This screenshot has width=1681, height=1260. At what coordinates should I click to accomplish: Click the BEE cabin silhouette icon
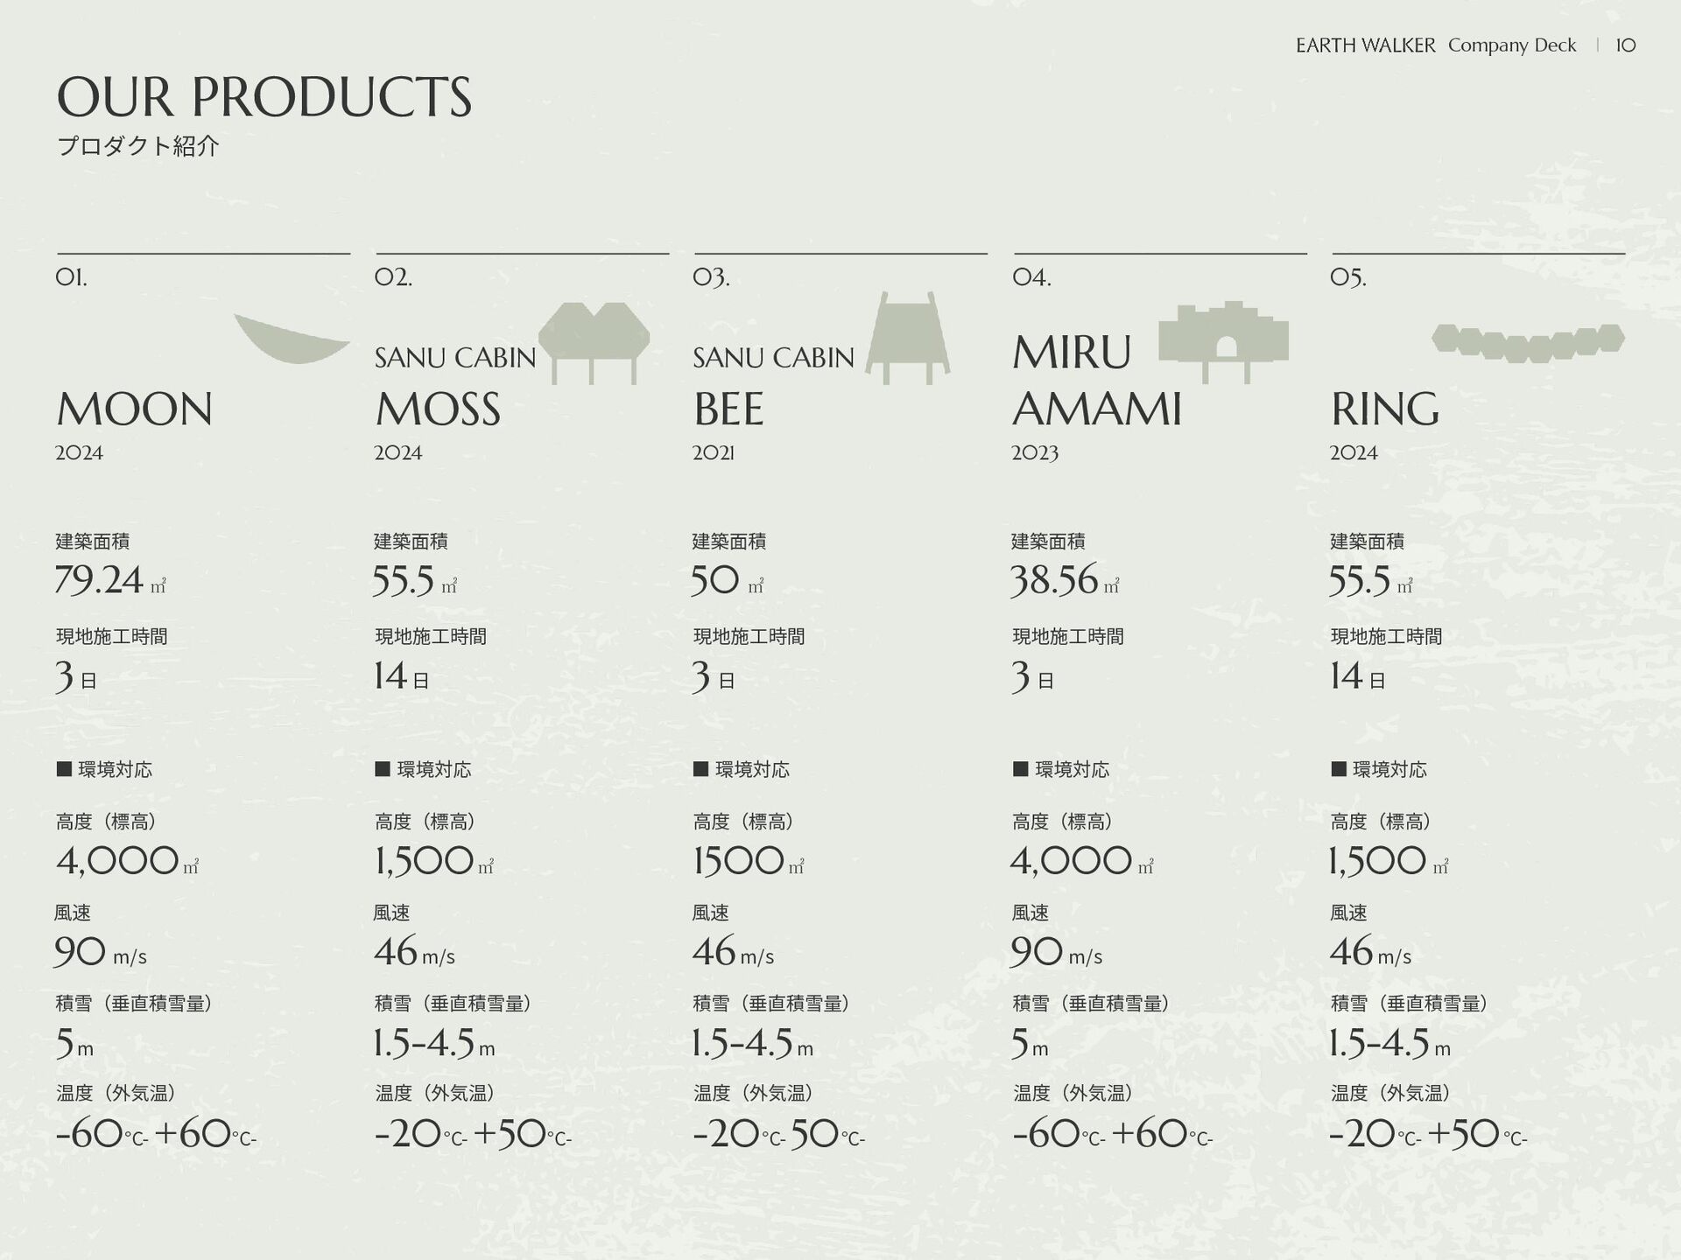point(908,338)
